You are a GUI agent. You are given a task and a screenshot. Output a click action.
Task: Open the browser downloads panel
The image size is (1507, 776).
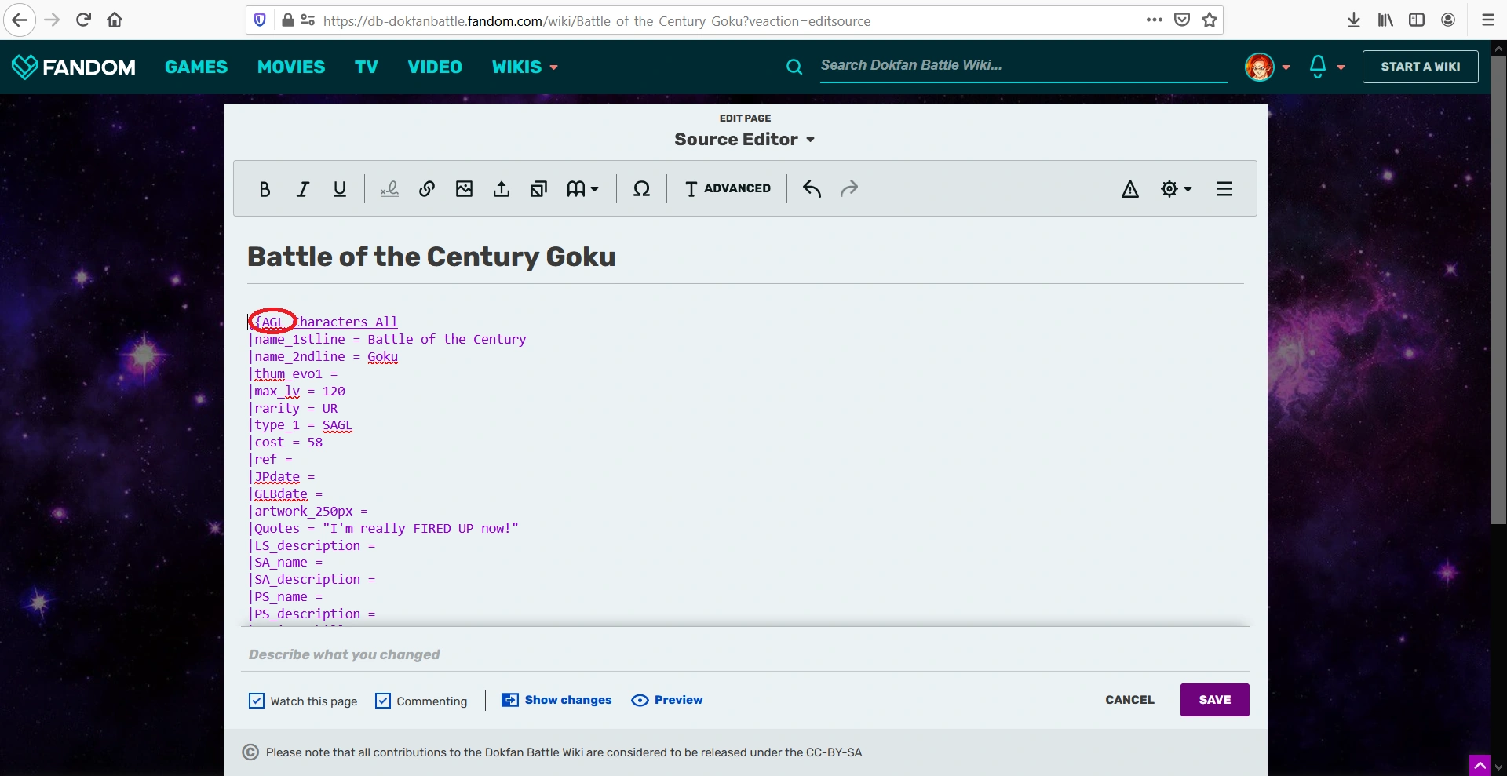[1354, 20]
